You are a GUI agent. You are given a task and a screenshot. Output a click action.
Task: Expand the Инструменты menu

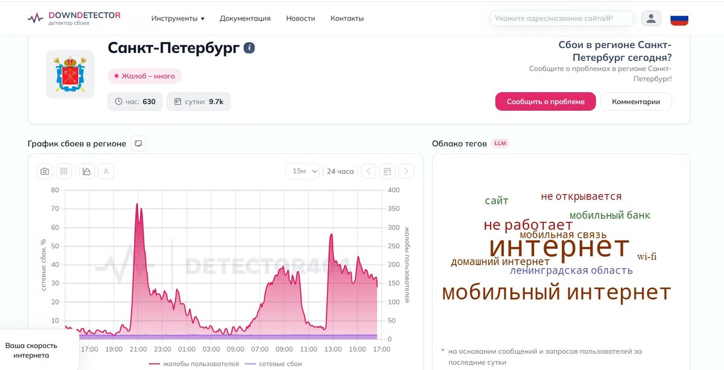coord(177,18)
